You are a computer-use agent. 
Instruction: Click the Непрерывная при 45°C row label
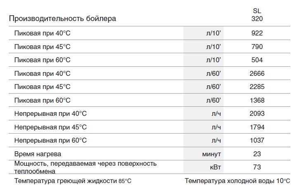(50, 127)
